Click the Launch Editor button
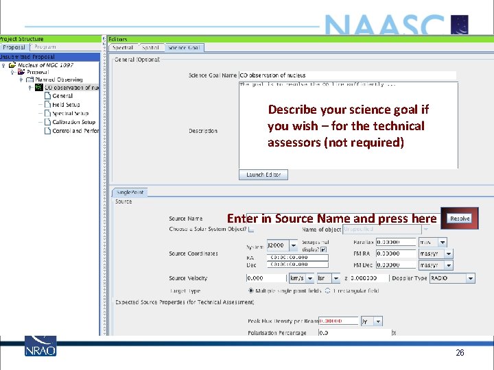Screen dimensions: 494x370 click(x=263, y=175)
